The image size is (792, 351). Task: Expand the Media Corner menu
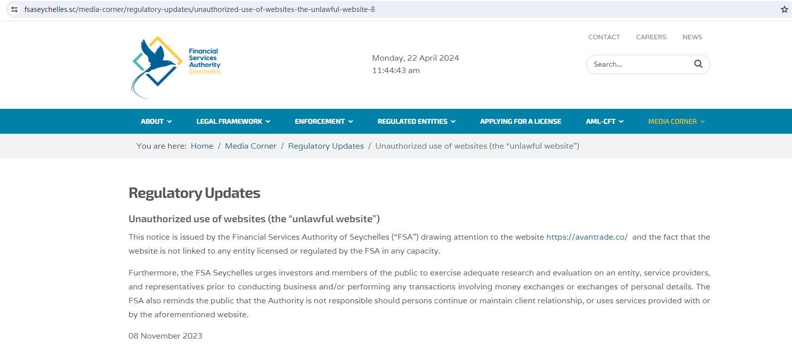[x=676, y=121]
